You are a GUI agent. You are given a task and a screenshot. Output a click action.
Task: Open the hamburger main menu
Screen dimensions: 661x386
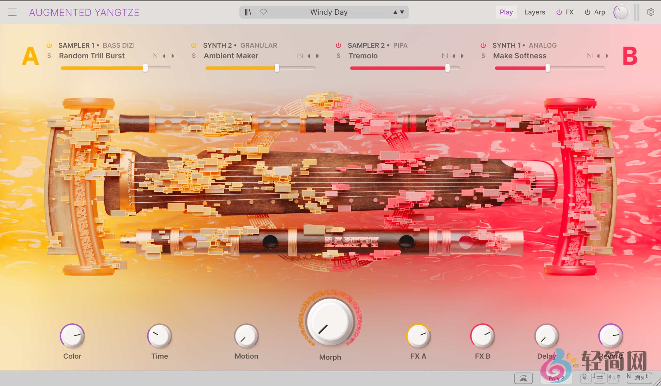point(12,12)
